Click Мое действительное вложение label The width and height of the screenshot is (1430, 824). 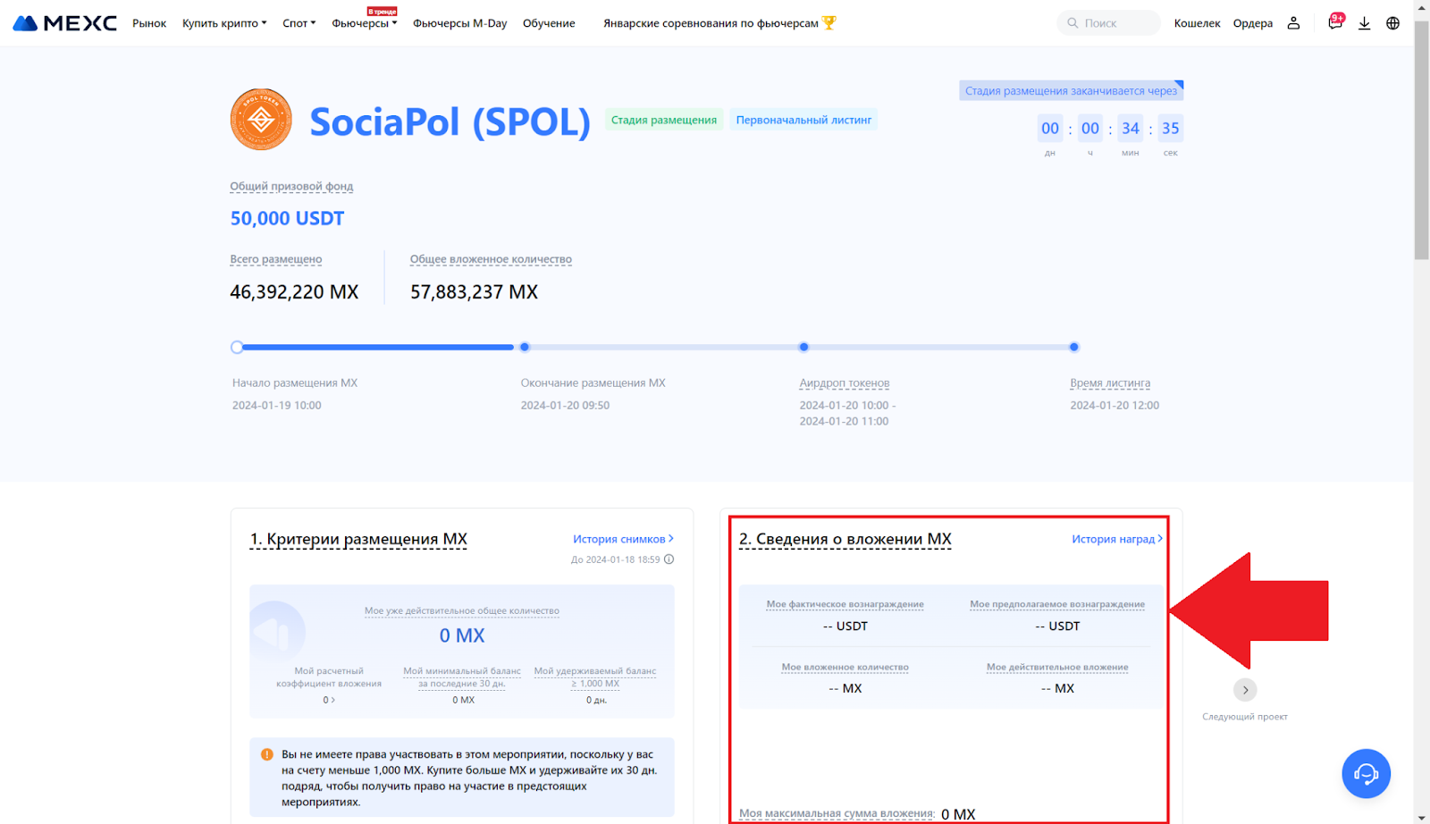point(1057,667)
